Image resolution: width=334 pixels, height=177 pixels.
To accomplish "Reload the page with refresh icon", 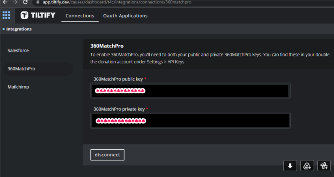I will (25, 2).
